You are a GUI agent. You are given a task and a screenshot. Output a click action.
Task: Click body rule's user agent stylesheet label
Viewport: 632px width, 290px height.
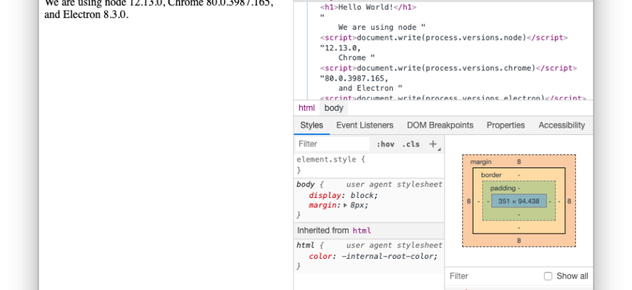(x=394, y=185)
